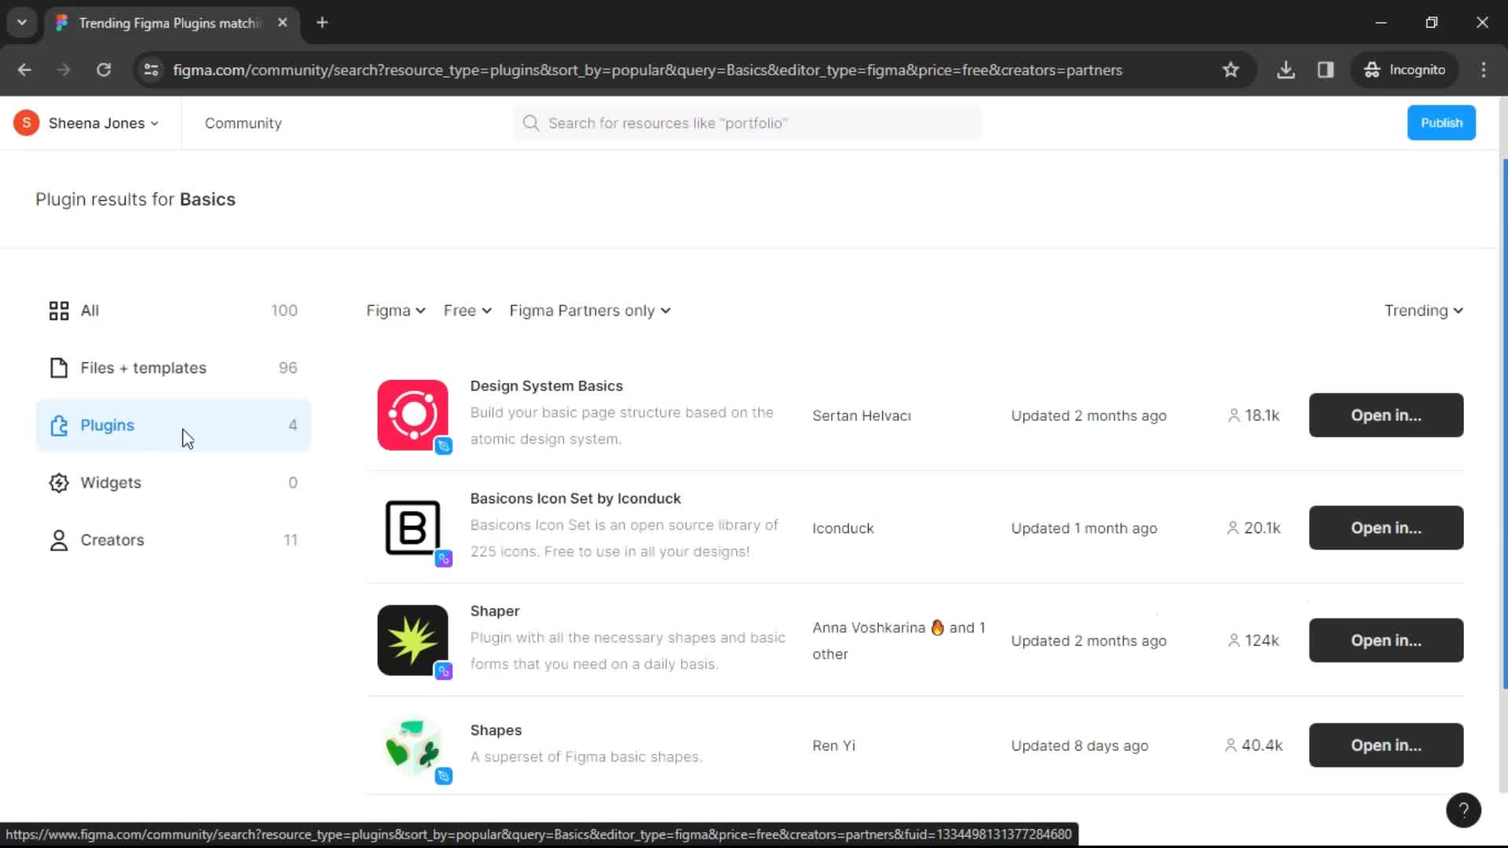This screenshot has width=1508, height=848.
Task: Select the Plugins category
Action: (173, 426)
